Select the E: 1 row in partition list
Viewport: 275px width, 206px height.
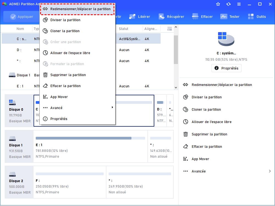coord(81,86)
